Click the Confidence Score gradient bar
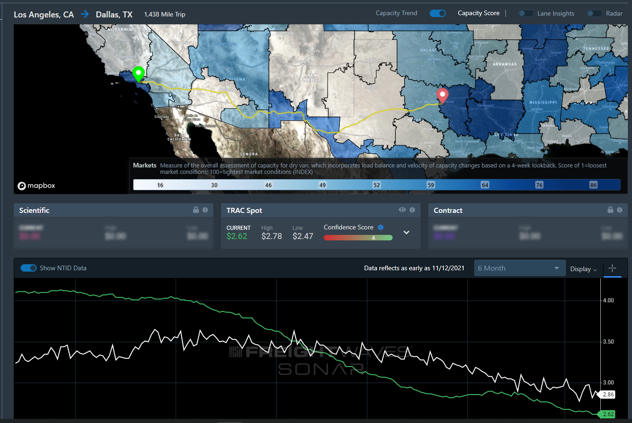 (x=358, y=238)
